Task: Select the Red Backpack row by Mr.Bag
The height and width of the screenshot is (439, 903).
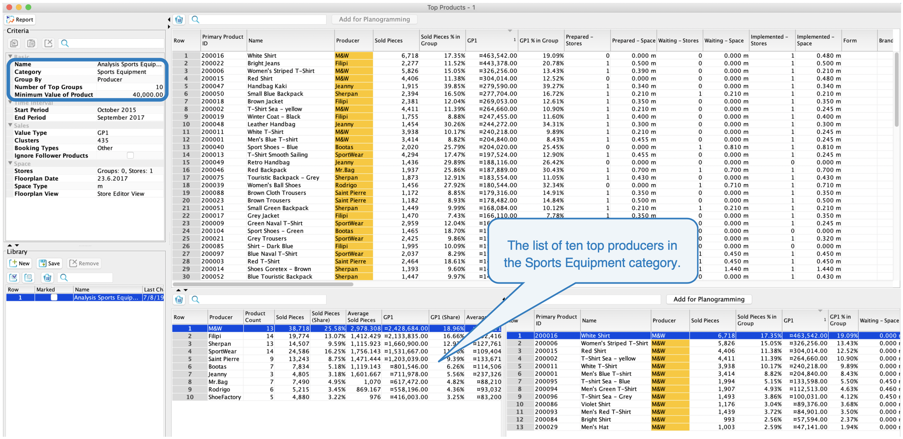Action: tap(532, 170)
